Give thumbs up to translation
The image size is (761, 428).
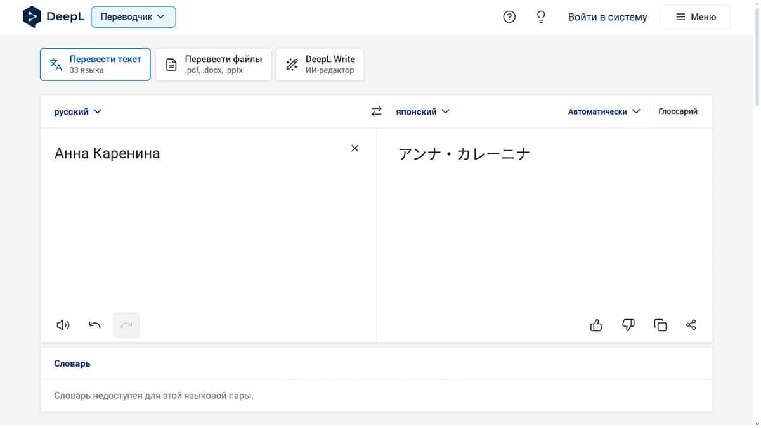597,325
